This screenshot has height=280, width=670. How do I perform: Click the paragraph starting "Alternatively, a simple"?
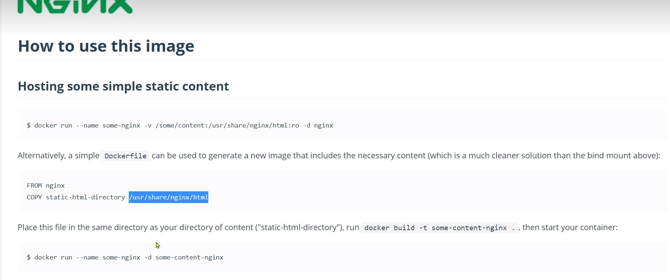(x=339, y=156)
